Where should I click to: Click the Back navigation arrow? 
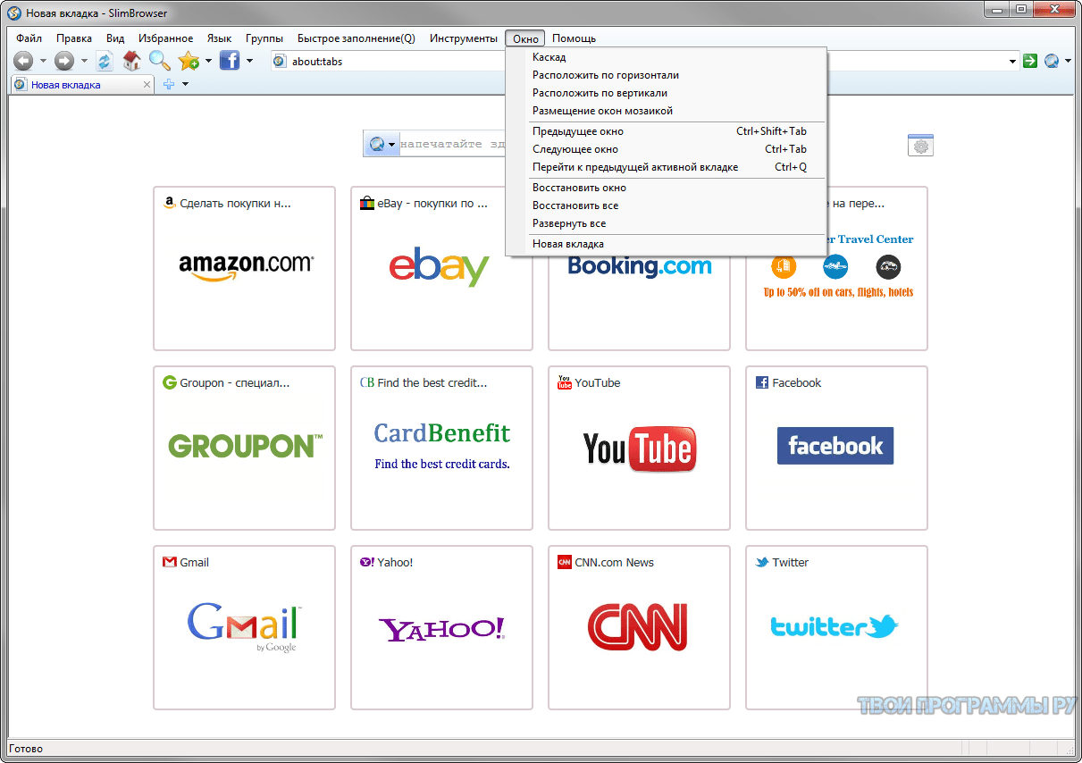pyautogui.click(x=23, y=61)
